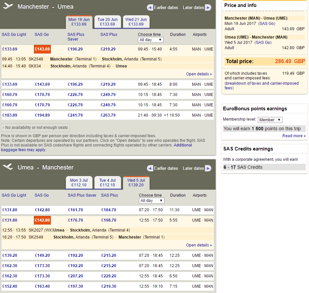Select the Mon 19 Jun outbound date tab
This screenshot has height=293, width=309.
pyautogui.click(x=79, y=22)
